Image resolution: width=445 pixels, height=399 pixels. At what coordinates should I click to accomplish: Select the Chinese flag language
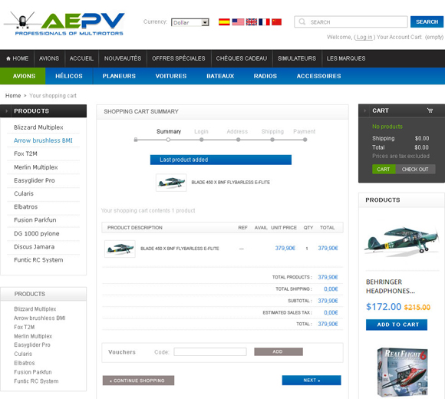(277, 21)
